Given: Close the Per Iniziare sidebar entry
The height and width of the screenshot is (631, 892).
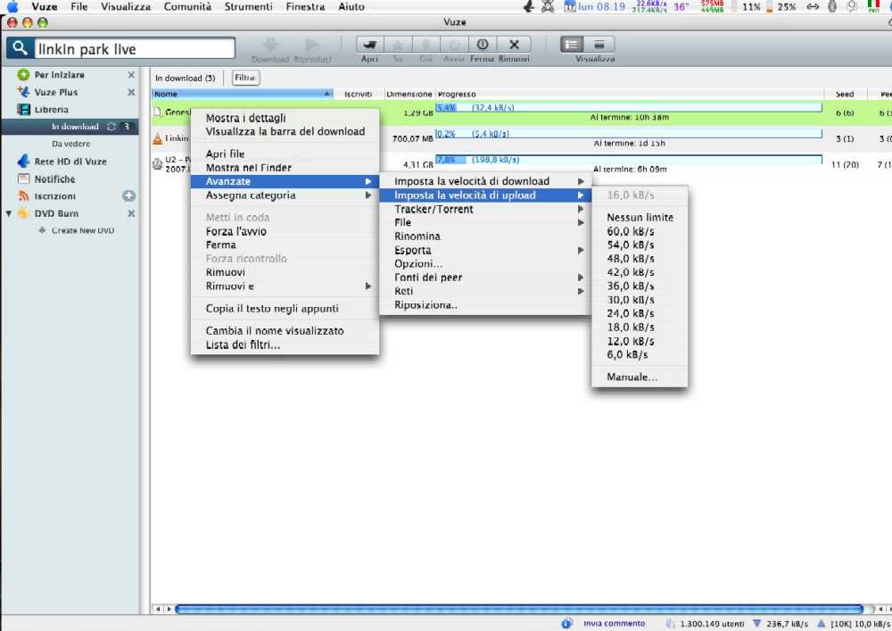Looking at the screenshot, I should tap(131, 75).
